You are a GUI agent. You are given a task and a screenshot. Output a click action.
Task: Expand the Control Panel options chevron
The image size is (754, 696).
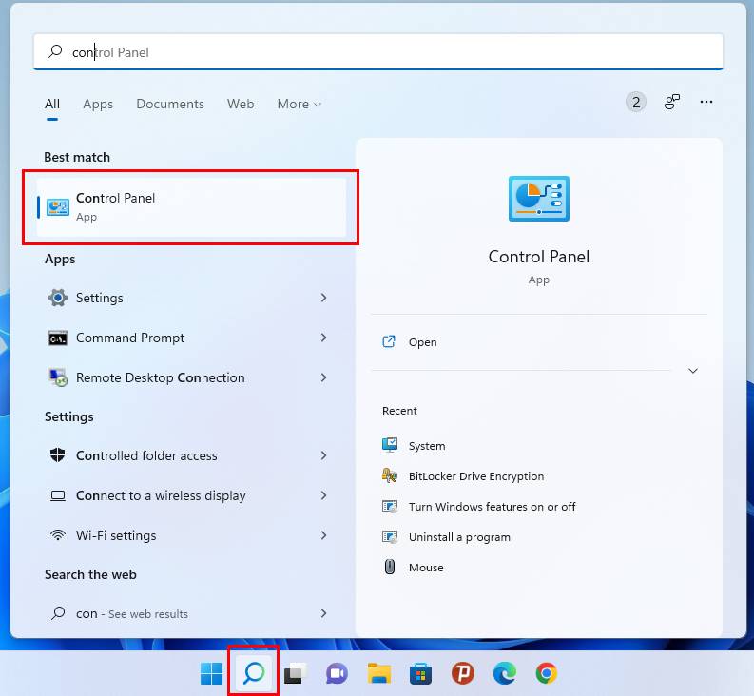point(692,371)
